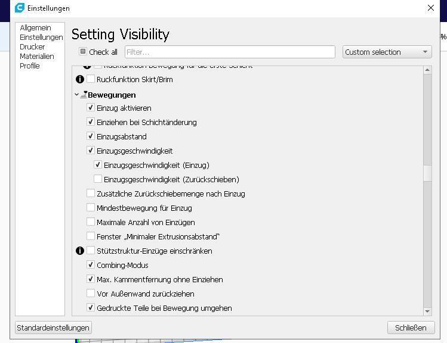
Task: Tick the Check all checkbox
Action: 84,52
